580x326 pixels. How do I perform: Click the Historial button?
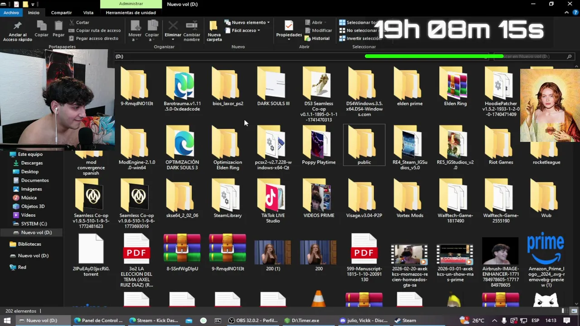click(317, 38)
